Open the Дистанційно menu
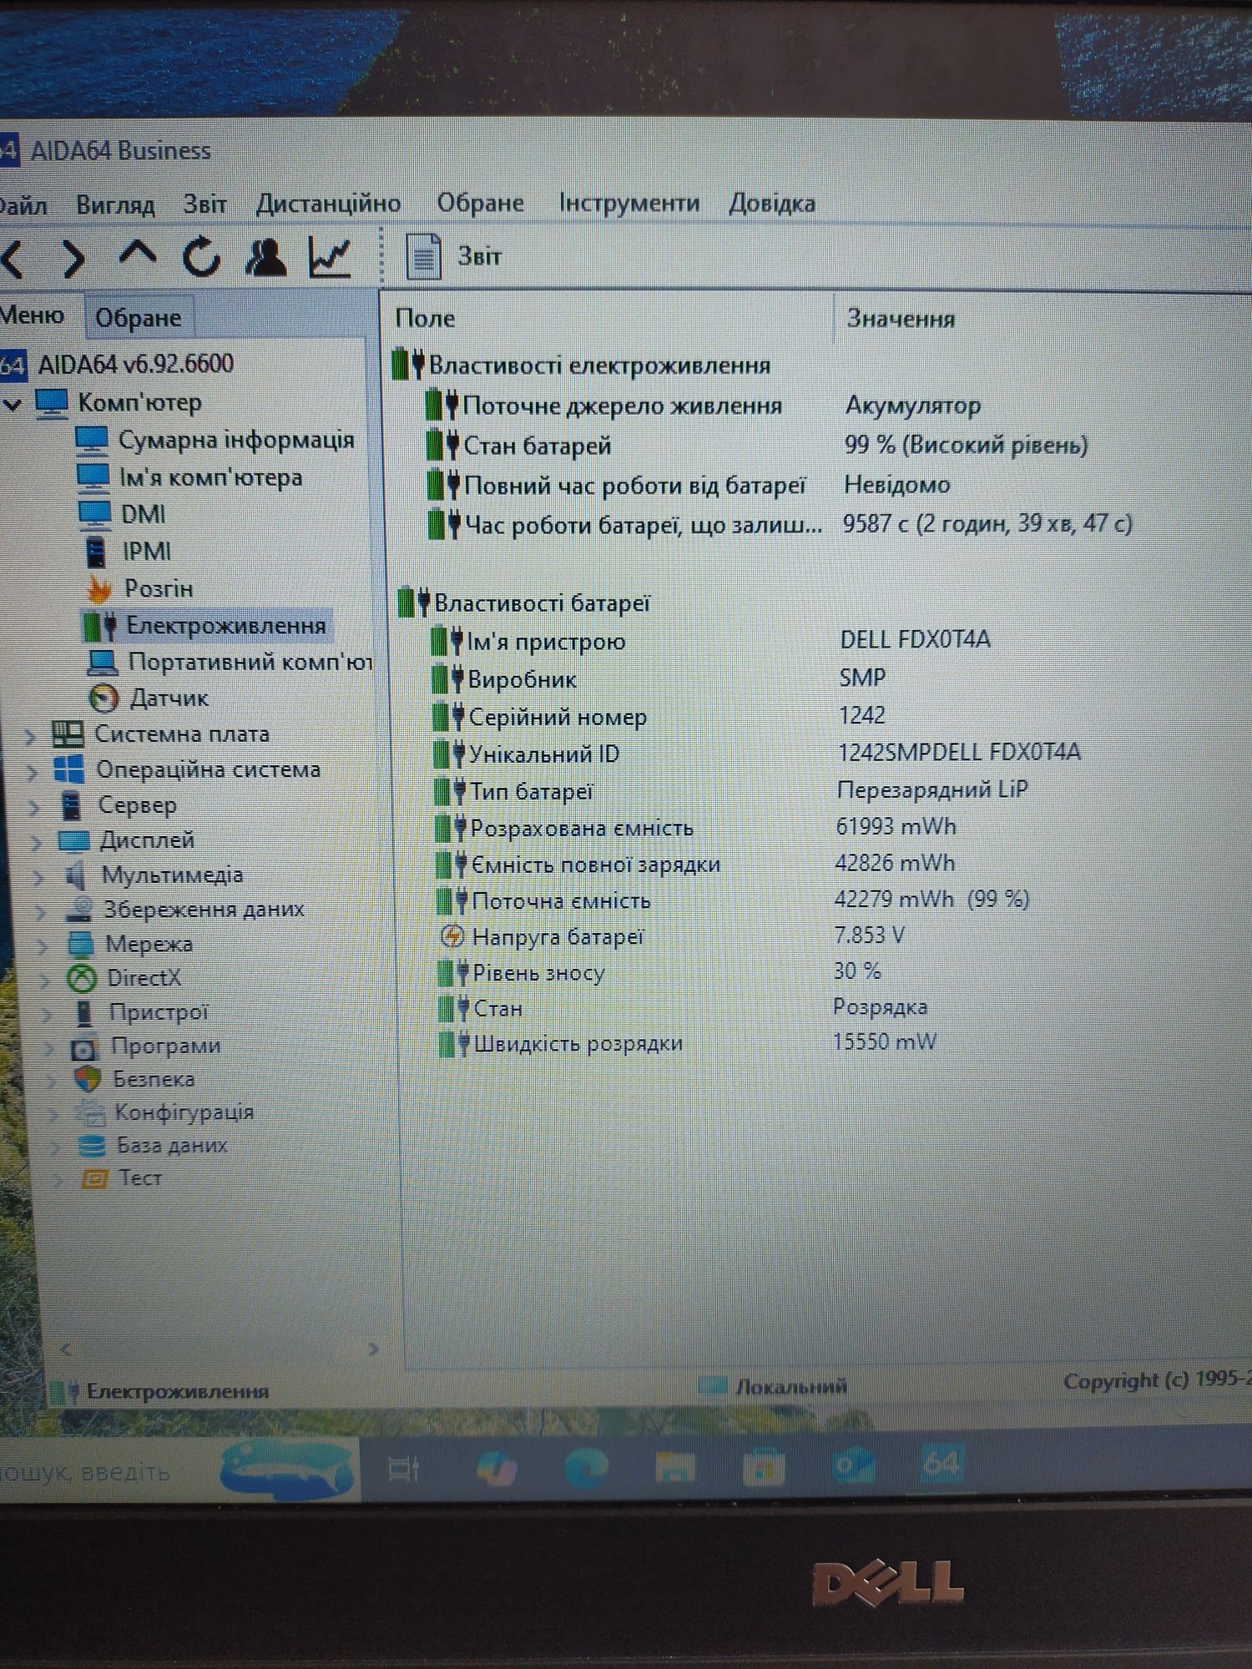This screenshot has height=1669, width=1252. coord(328,203)
